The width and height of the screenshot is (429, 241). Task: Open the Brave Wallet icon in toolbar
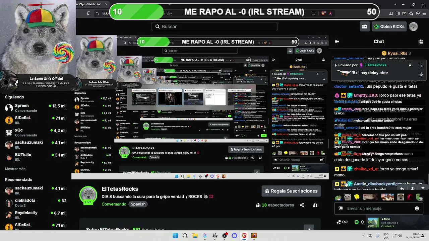[x=405, y=13]
